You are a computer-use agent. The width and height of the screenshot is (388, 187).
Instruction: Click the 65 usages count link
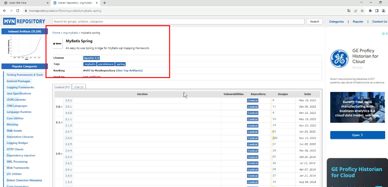click(x=274, y=132)
